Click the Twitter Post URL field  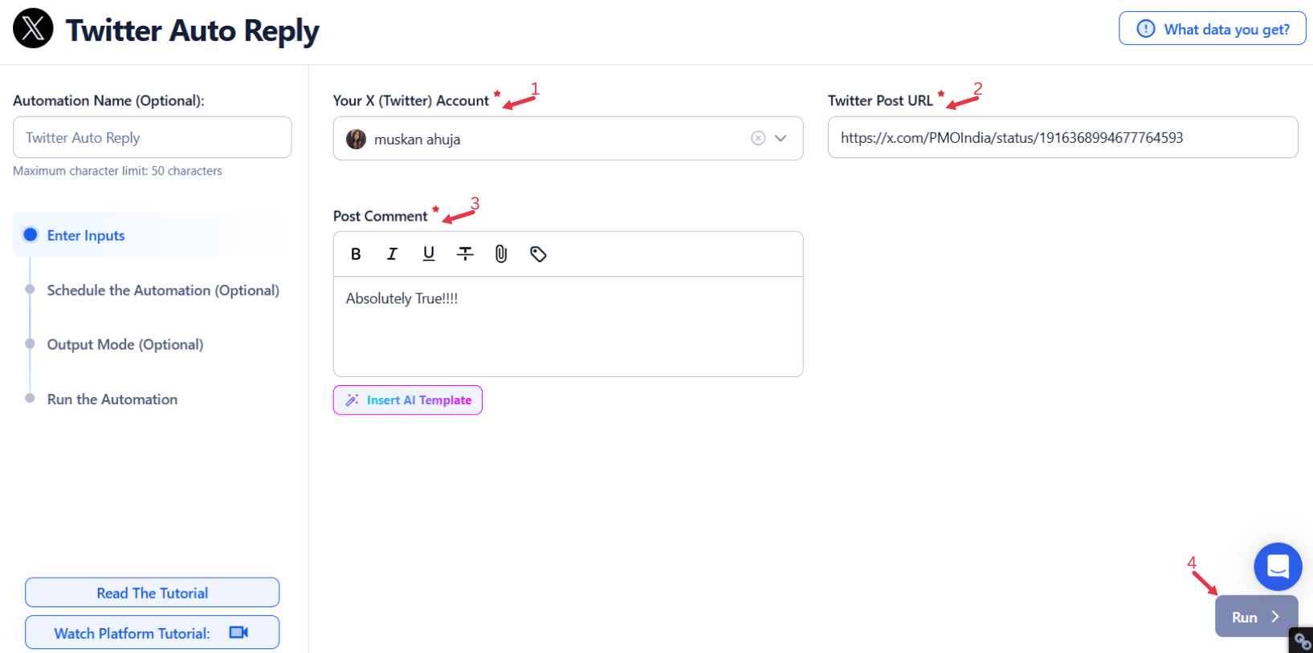pyautogui.click(x=1062, y=138)
